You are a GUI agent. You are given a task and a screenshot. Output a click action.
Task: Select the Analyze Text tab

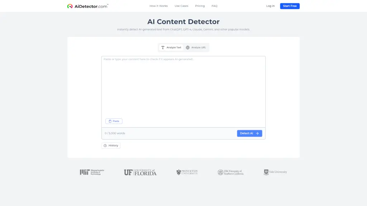171,48
